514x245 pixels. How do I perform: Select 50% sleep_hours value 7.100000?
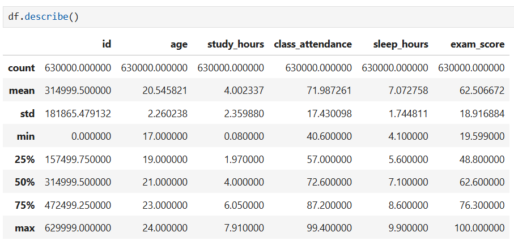coord(409,182)
